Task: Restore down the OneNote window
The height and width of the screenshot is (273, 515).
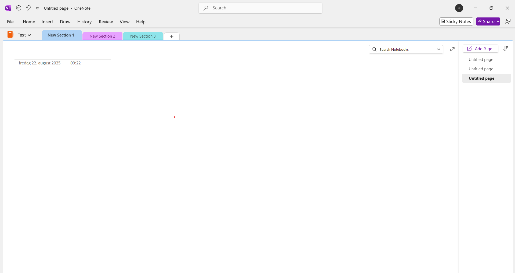Action: coord(491,8)
